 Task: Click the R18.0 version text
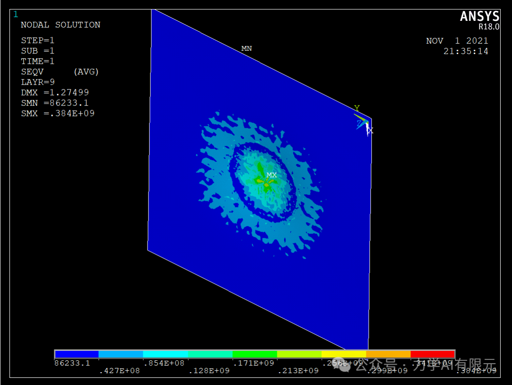(x=489, y=27)
